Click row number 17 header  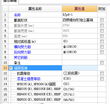point(5,100)
